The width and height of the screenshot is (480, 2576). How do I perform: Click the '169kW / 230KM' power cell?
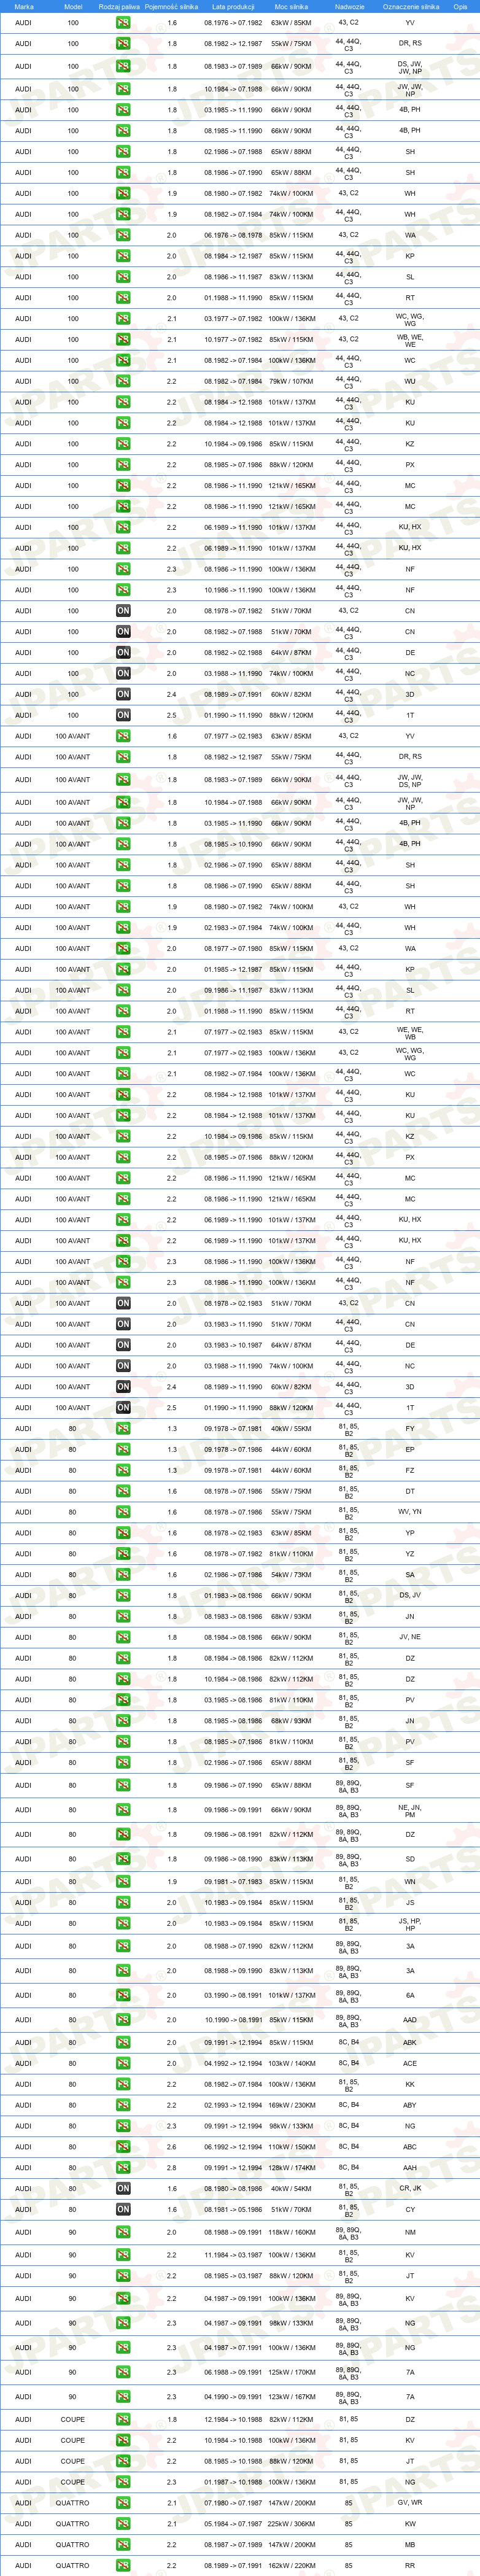[x=291, y=2105]
